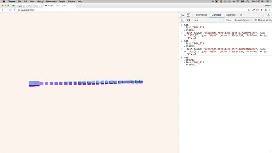Open the History menu
This screenshot has height=153, width=272.
pyautogui.click(x=40, y=1)
